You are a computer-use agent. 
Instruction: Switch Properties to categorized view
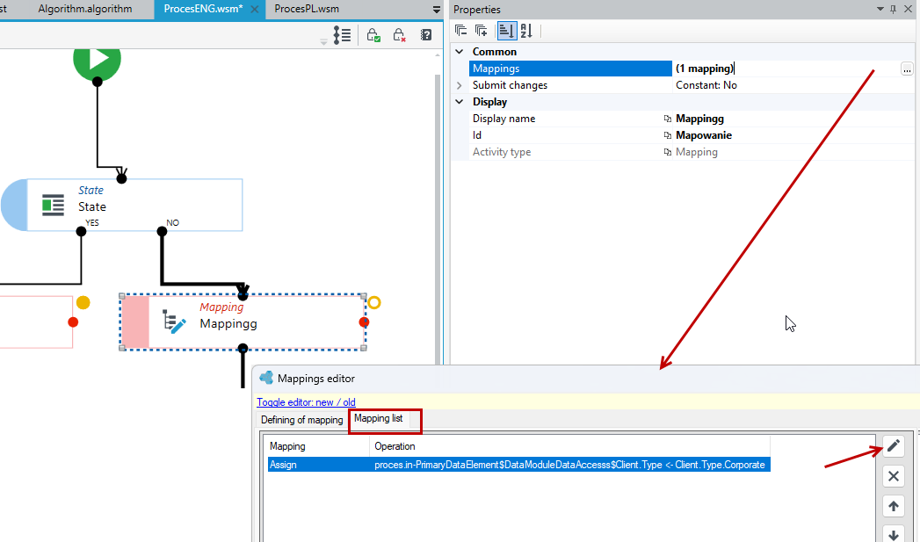(506, 31)
